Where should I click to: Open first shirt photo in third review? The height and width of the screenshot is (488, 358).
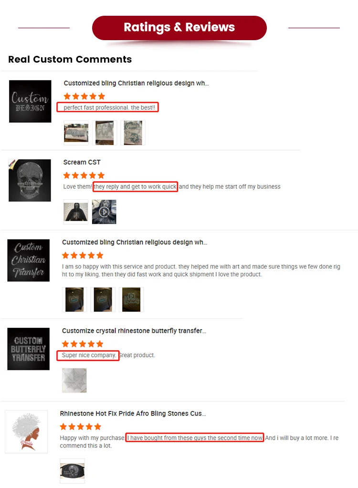[x=74, y=299]
